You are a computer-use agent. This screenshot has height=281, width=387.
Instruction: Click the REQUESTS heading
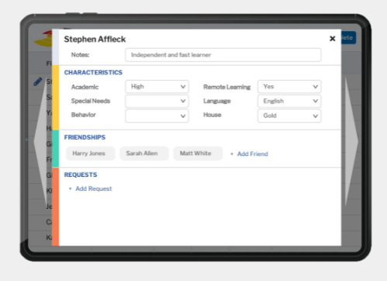point(81,175)
